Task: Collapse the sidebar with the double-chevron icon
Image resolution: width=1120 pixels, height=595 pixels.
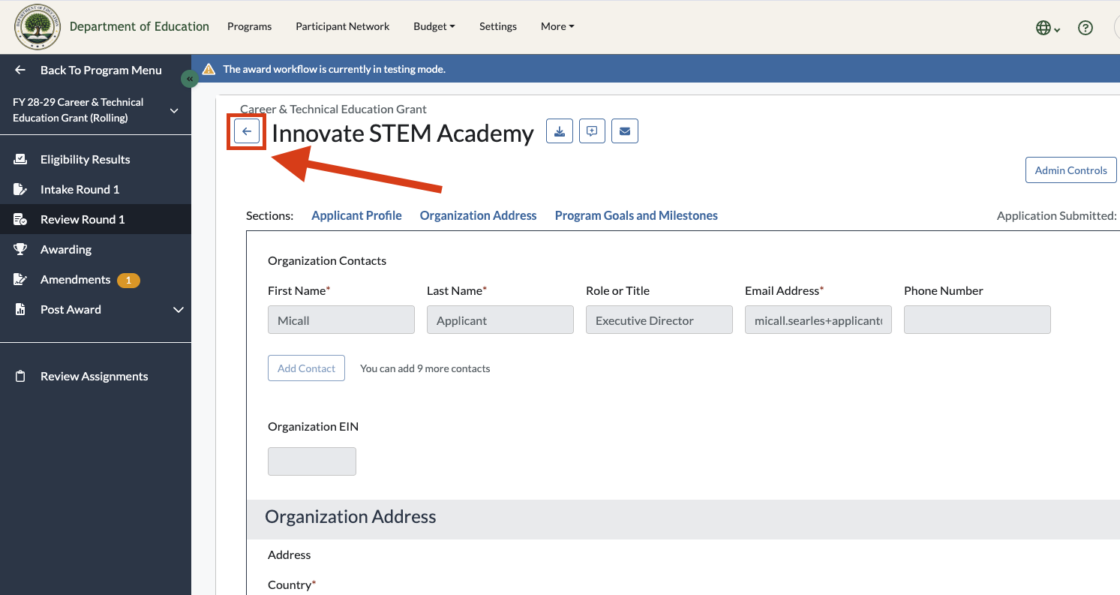Action: click(190, 79)
